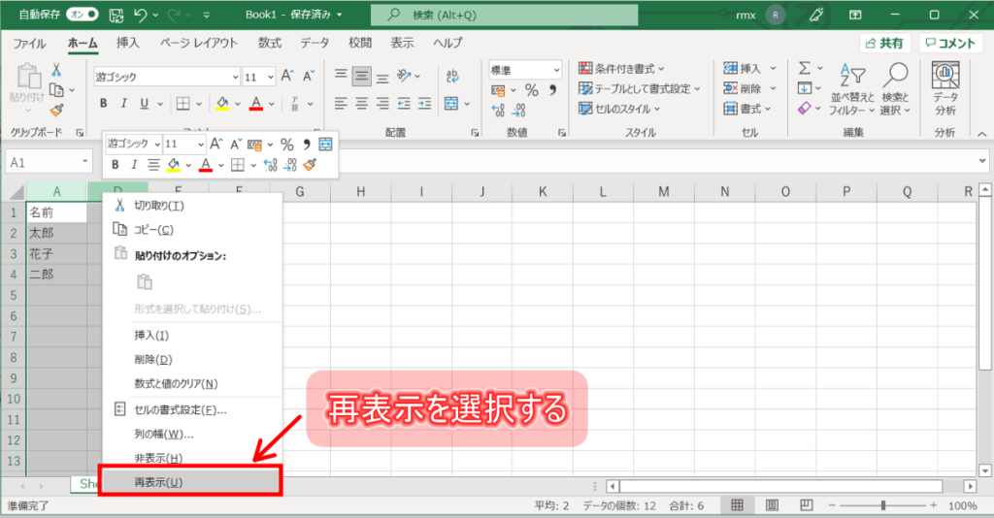
Task: Click the save icon in title bar
Action: 116,16
